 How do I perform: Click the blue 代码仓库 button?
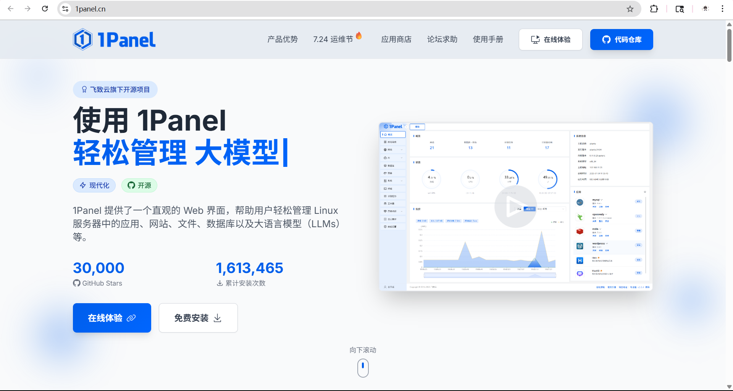pos(621,39)
